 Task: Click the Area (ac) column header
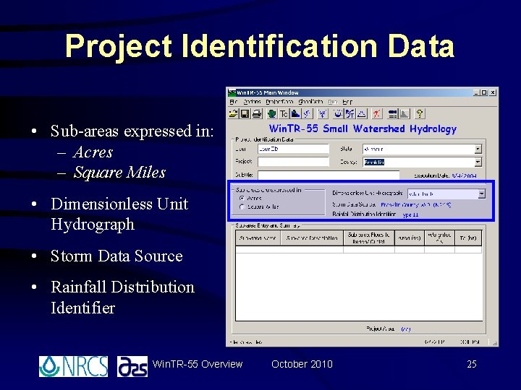410,238
